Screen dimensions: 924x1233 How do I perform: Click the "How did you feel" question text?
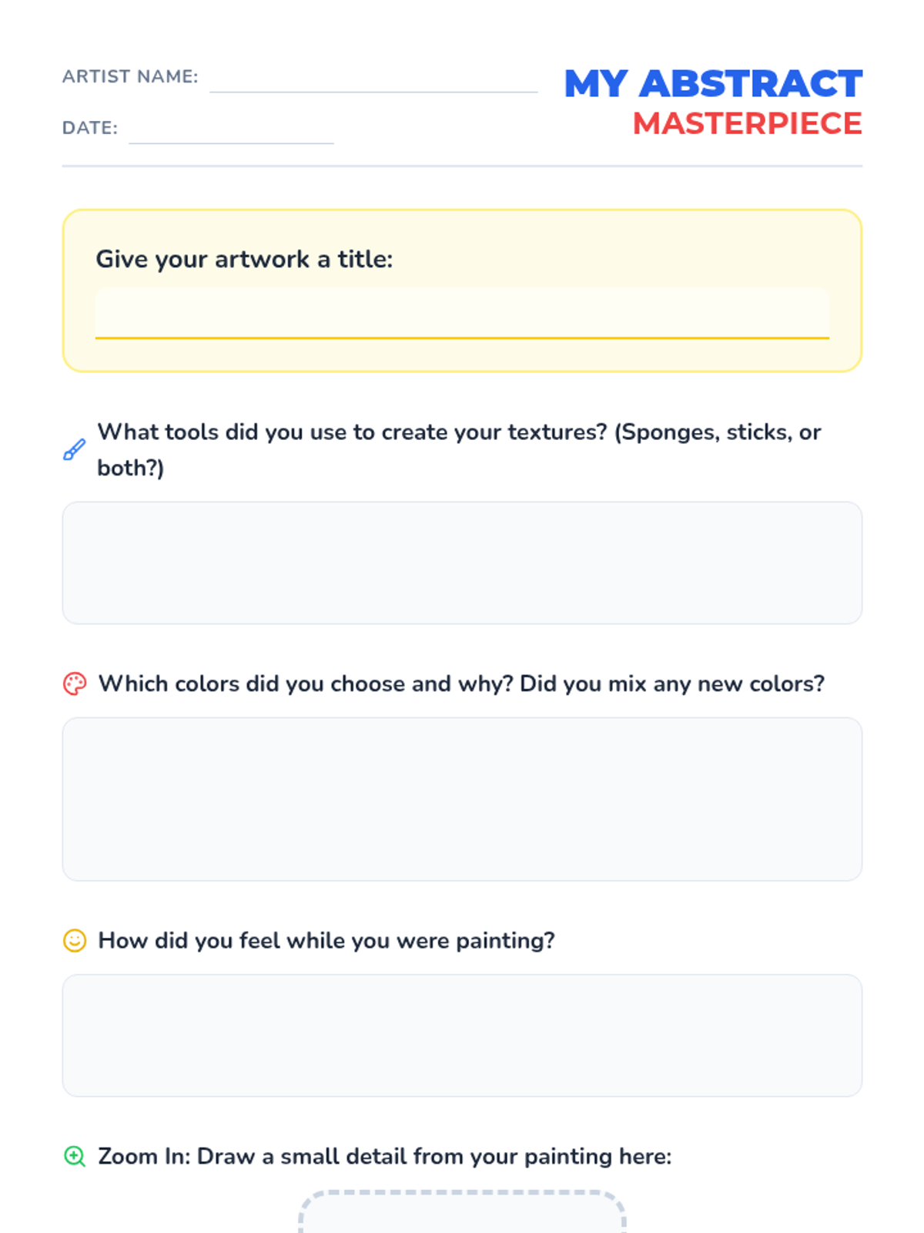click(x=326, y=940)
